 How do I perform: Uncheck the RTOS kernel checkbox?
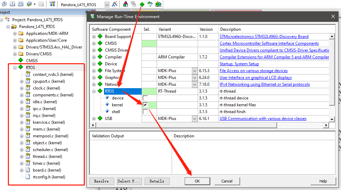point(145,105)
